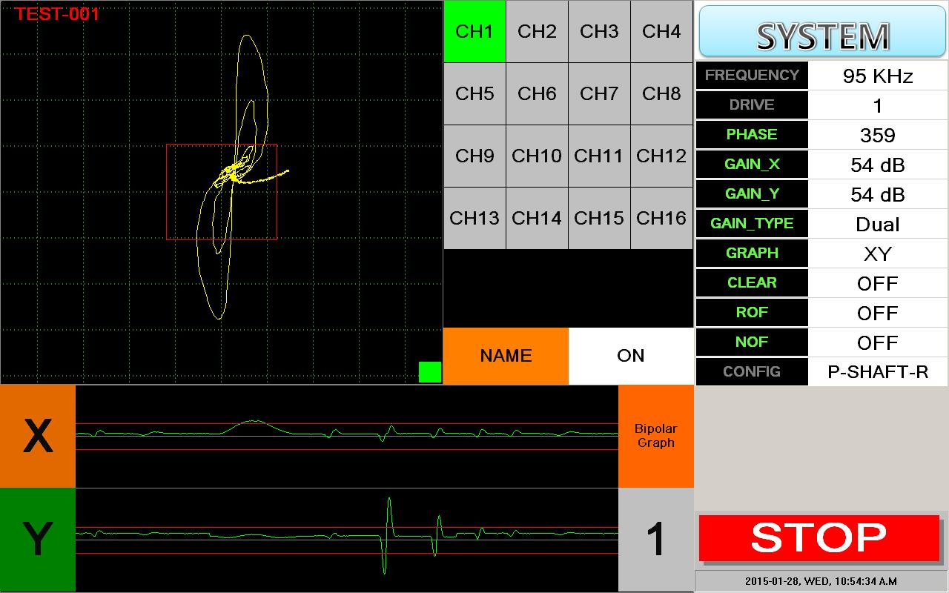The height and width of the screenshot is (593, 949).
Task: Toggle the NOF OFF setting
Action: tap(878, 342)
